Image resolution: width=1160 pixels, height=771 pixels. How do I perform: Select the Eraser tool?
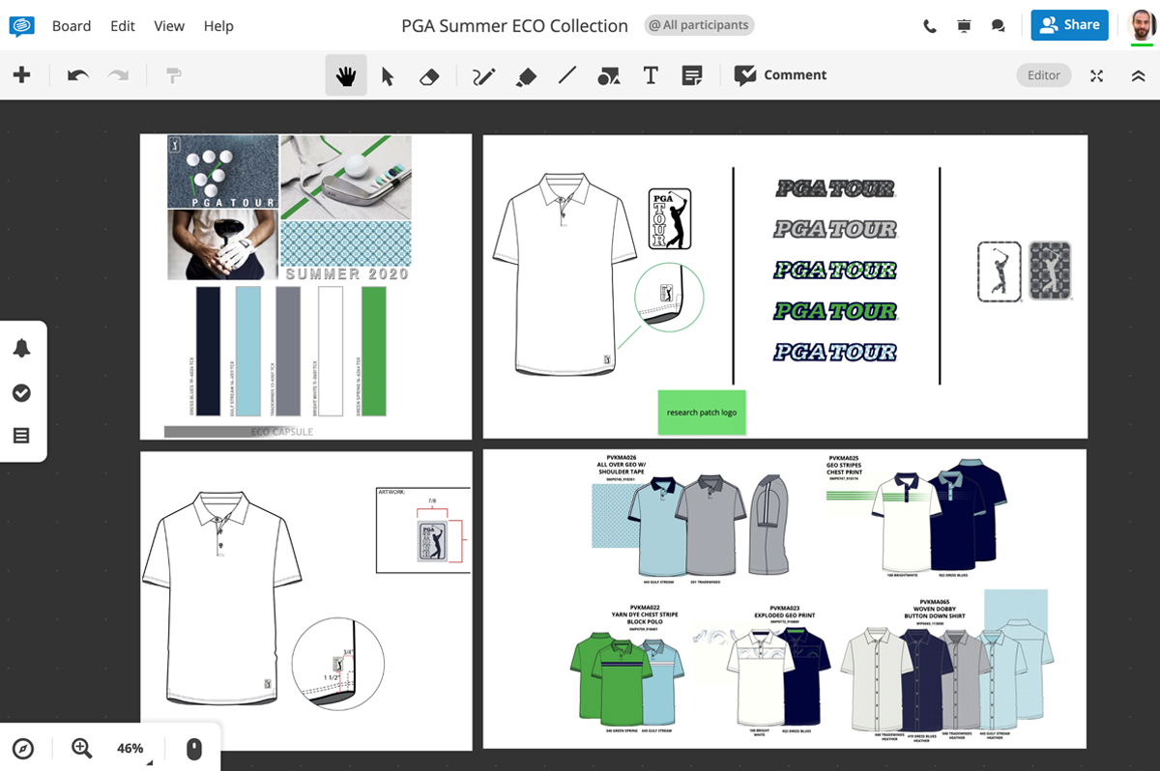pyautogui.click(x=430, y=75)
